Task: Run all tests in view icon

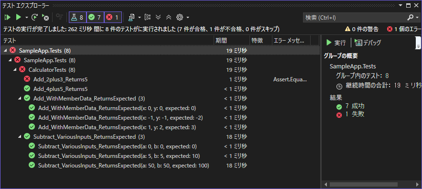Action: (x=8, y=18)
